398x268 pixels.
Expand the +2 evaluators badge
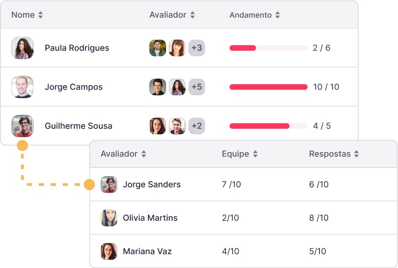click(197, 126)
